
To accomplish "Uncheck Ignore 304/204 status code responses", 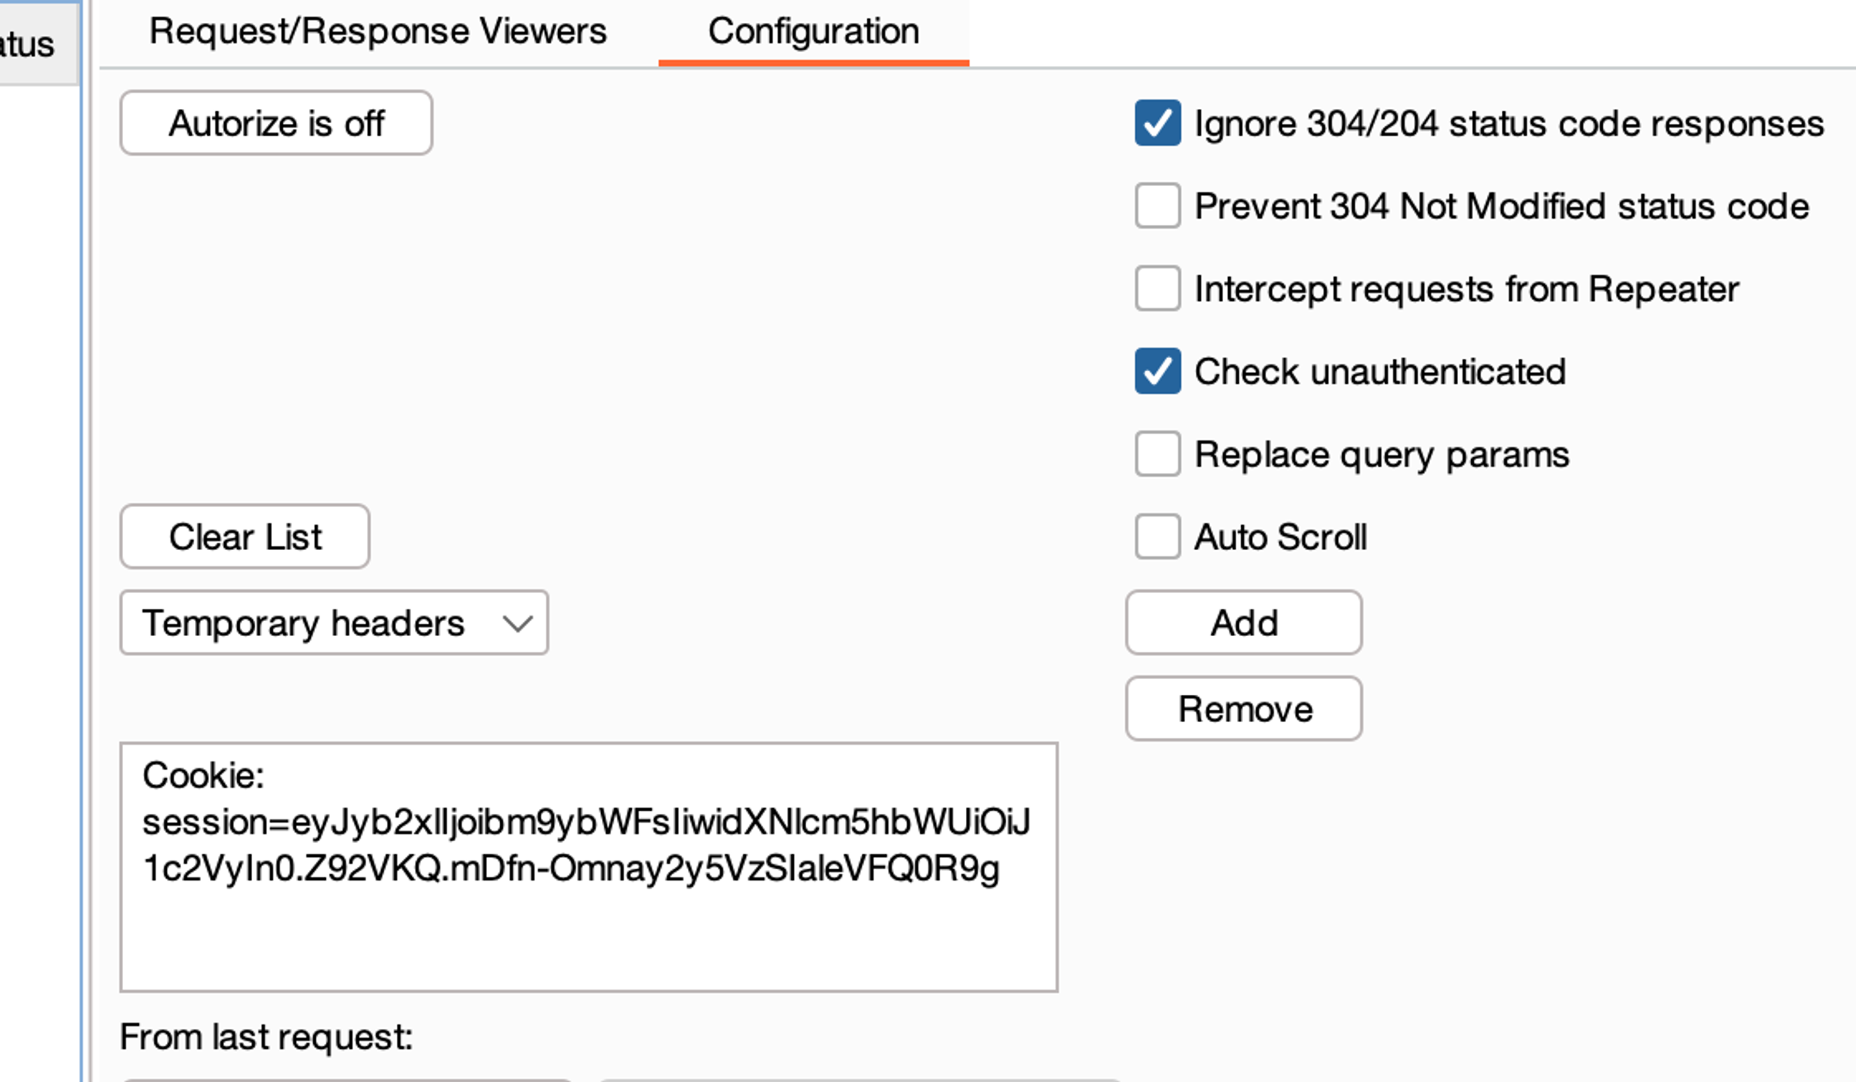I will point(1157,123).
